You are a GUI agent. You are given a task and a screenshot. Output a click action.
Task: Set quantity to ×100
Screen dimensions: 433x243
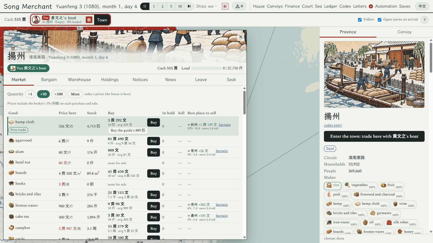(x=59, y=94)
